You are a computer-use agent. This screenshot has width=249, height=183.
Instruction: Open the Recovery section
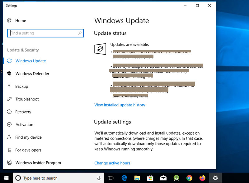(23, 112)
